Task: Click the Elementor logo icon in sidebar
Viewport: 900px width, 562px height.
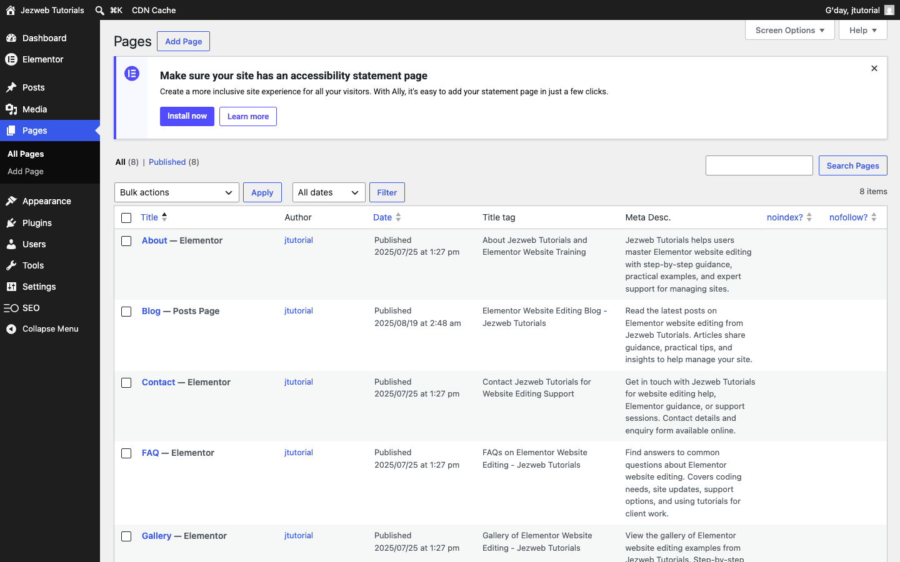Action: pyautogui.click(x=11, y=59)
